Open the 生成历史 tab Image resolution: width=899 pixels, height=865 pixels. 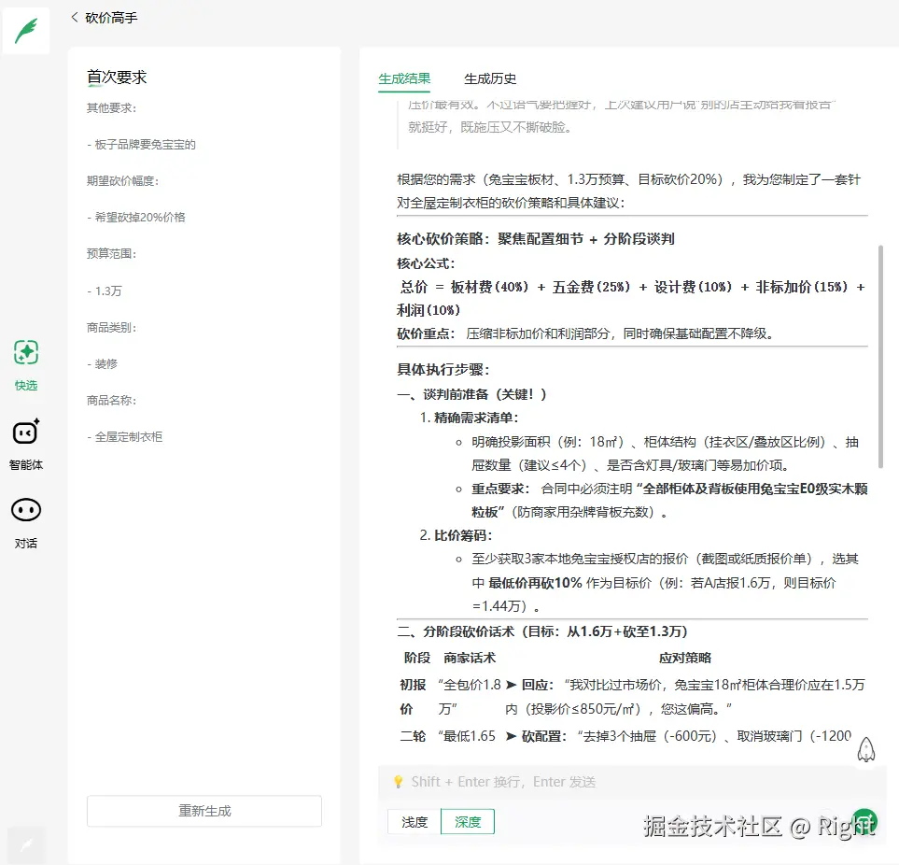point(489,78)
